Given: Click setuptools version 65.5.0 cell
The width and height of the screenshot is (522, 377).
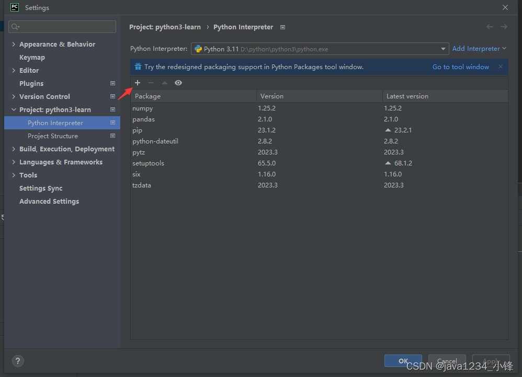Looking at the screenshot, I should coord(267,163).
